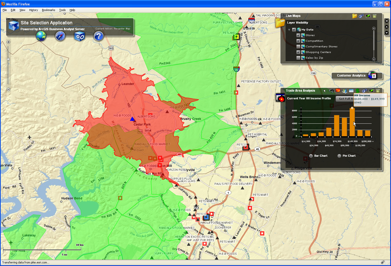Open the File menu
The image size is (391, 266).
click(x=5, y=10)
